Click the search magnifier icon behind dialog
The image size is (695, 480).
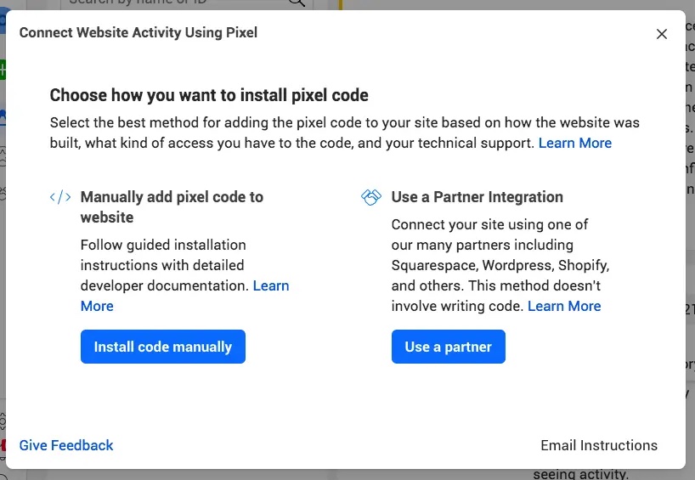pos(297,3)
